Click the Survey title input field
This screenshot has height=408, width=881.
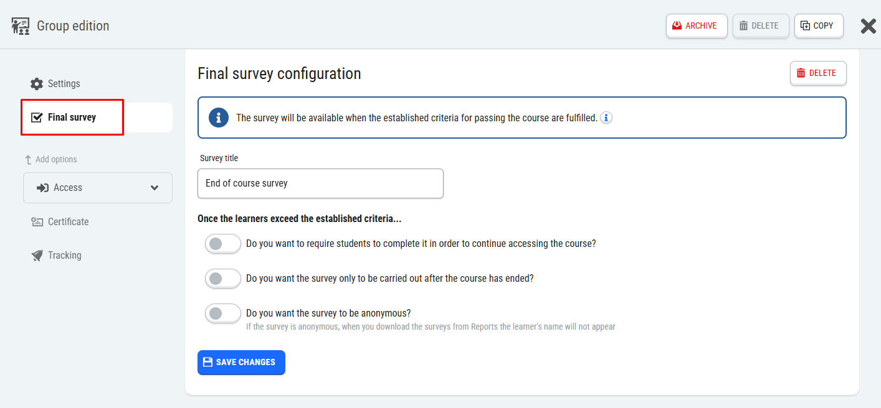coord(320,183)
